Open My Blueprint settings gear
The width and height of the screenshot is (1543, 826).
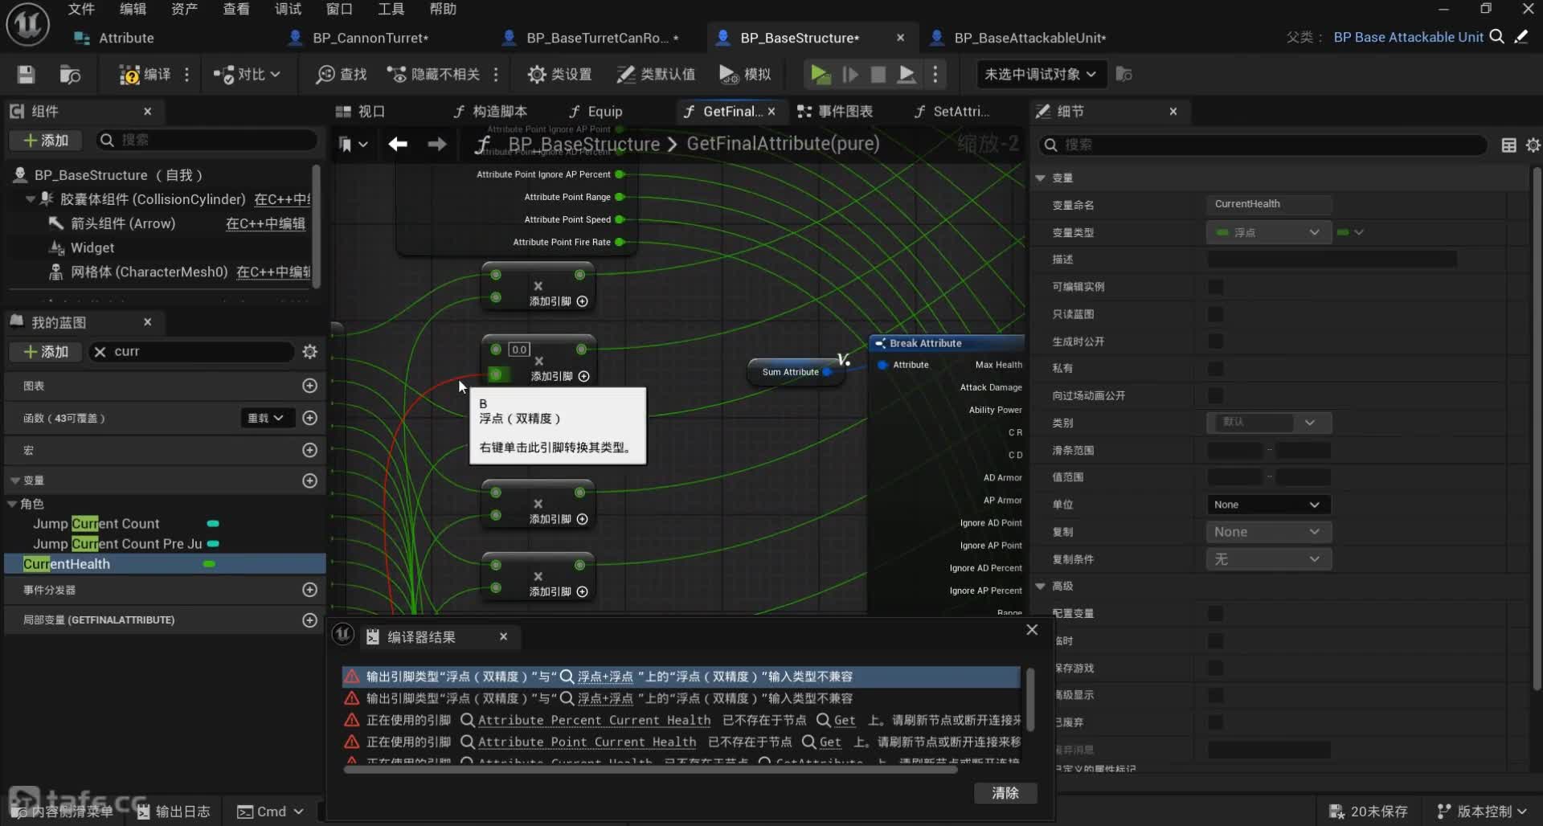point(309,352)
